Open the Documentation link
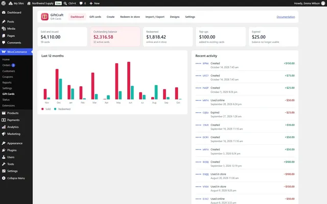The height and width of the screenshot is (204, 327). point(286,17)
